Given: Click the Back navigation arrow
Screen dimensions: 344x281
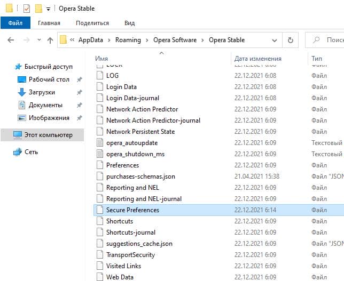Looking at the screenshot, I should [x=11, y=40].
